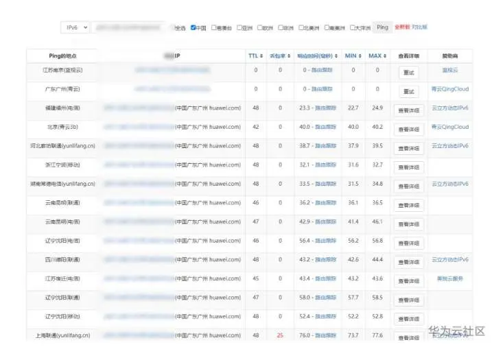
Task: Open the blue 对比版 link
Action: click(x=419, y=27)
